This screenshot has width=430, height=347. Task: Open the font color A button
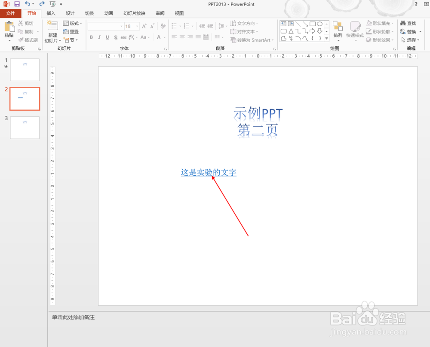[x=159, y=37]
